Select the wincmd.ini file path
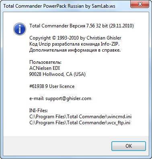The height and width of the screenshot is (159, 152). point(80,117)
